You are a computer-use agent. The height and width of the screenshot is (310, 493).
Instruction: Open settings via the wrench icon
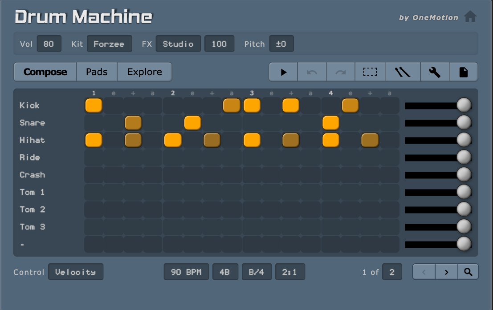click(434, 72)
